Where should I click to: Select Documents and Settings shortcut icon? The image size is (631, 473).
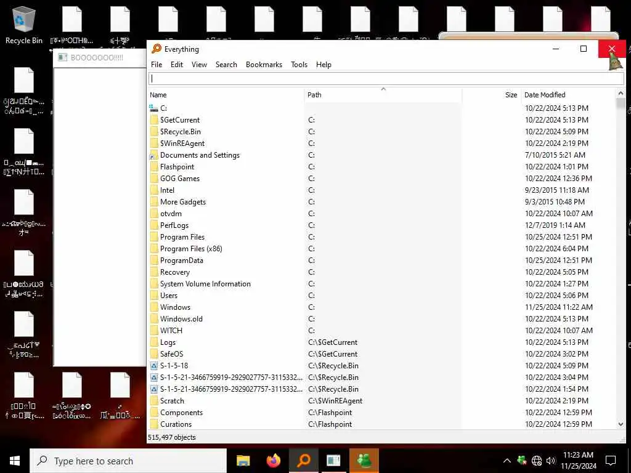click(153, 155)
